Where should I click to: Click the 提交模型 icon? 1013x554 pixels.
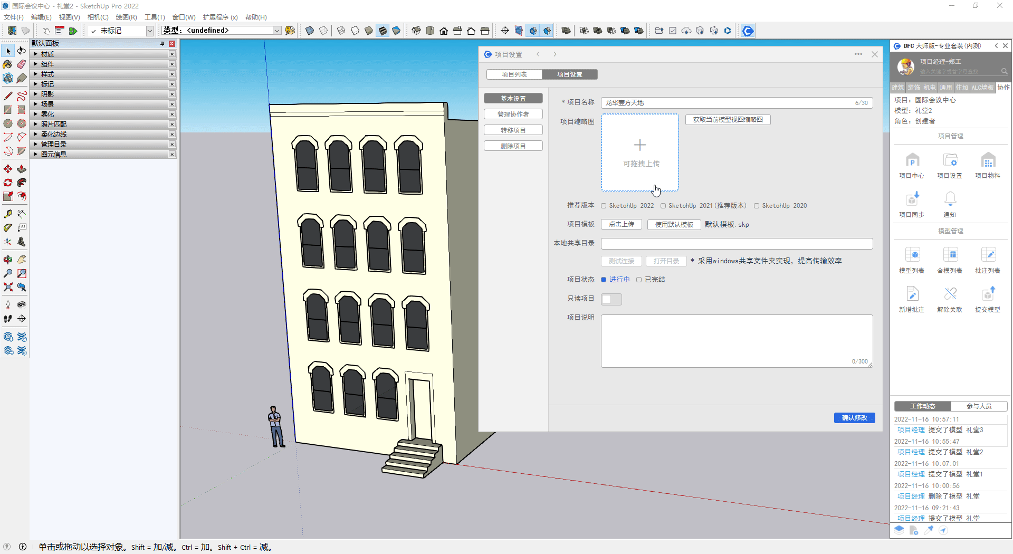tap(987, 294)
